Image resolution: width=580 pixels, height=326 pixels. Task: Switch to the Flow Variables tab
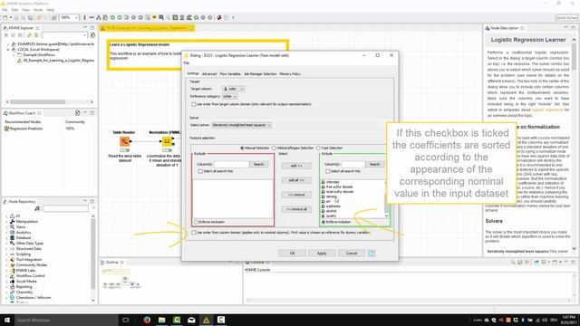[230, 74]
